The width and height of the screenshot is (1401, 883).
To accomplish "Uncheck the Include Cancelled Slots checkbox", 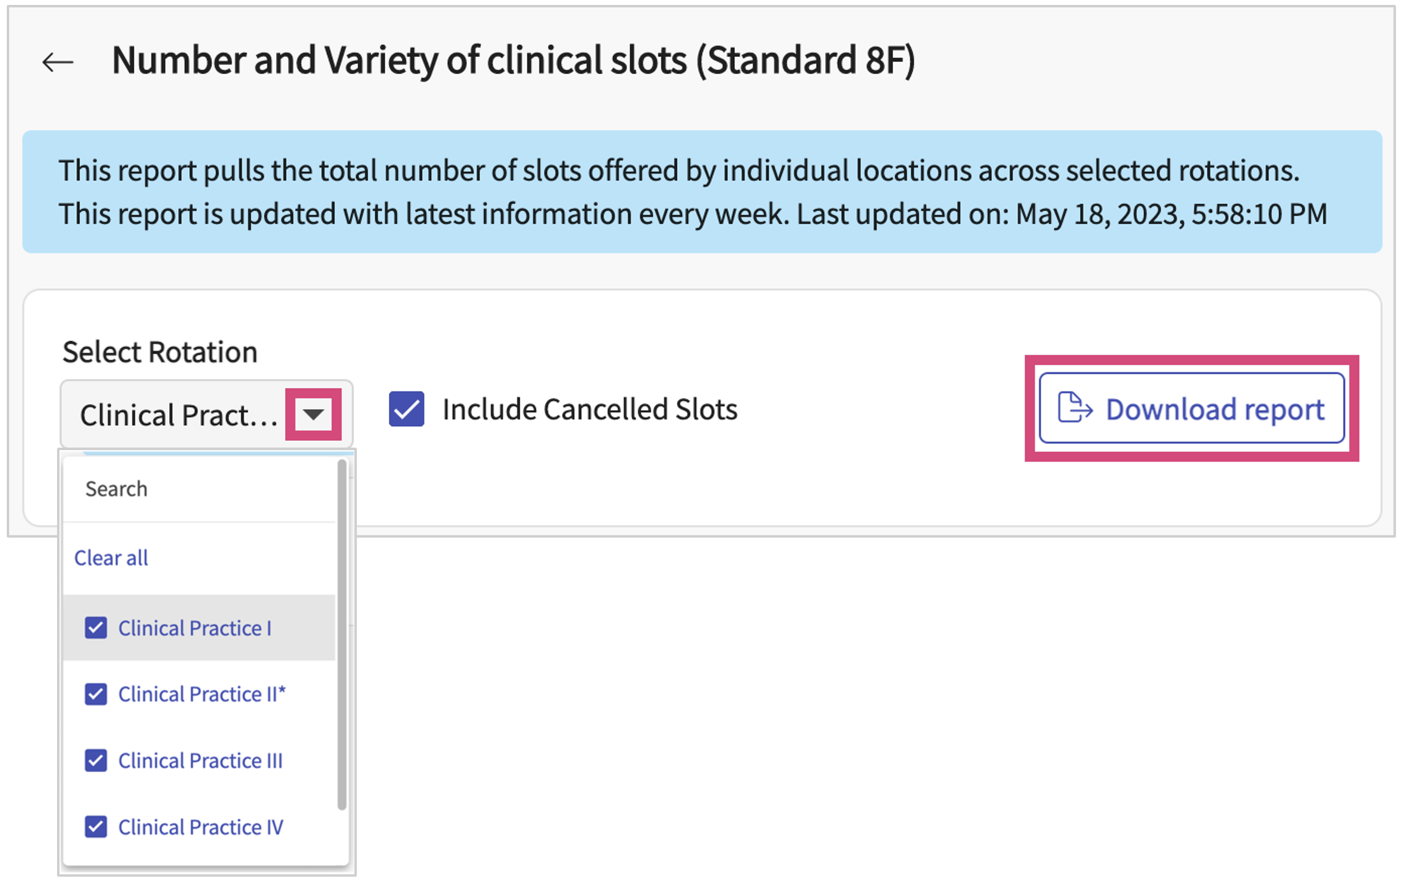I will [x=406, y=409].
